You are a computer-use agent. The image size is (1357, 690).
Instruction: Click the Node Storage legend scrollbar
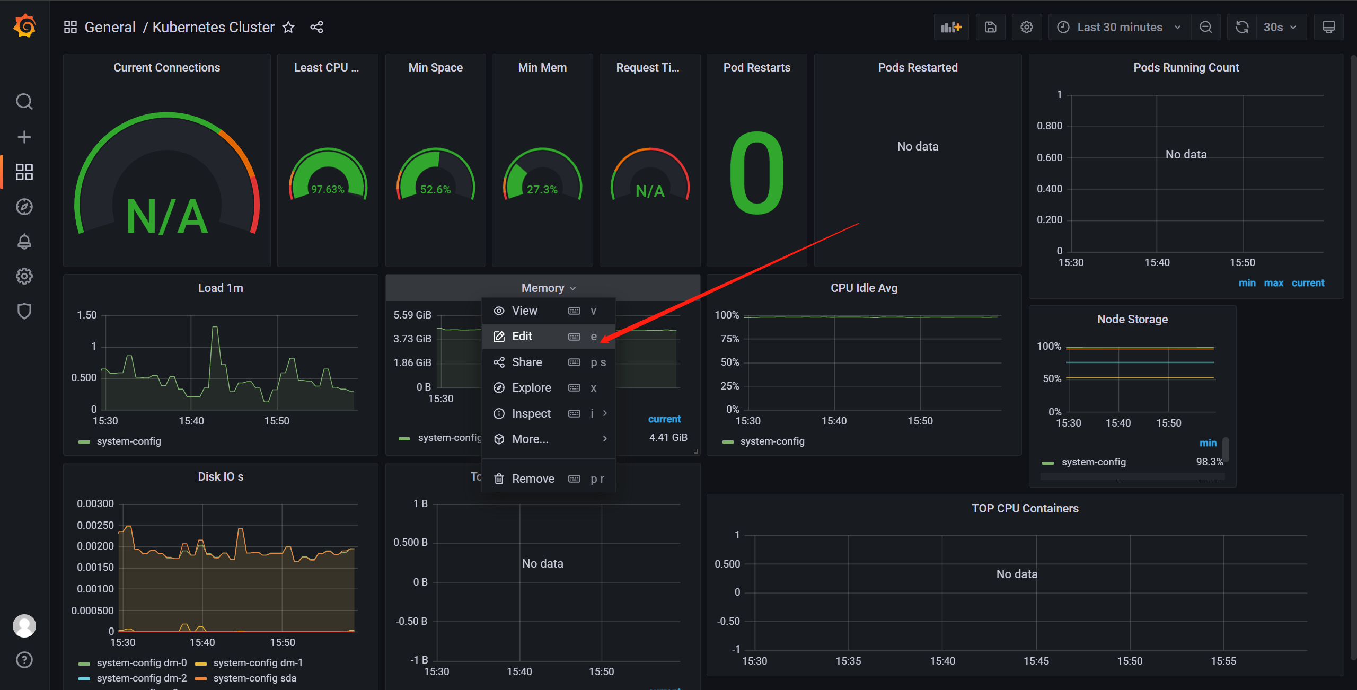pyautogui.click(x=1226, y=449)
